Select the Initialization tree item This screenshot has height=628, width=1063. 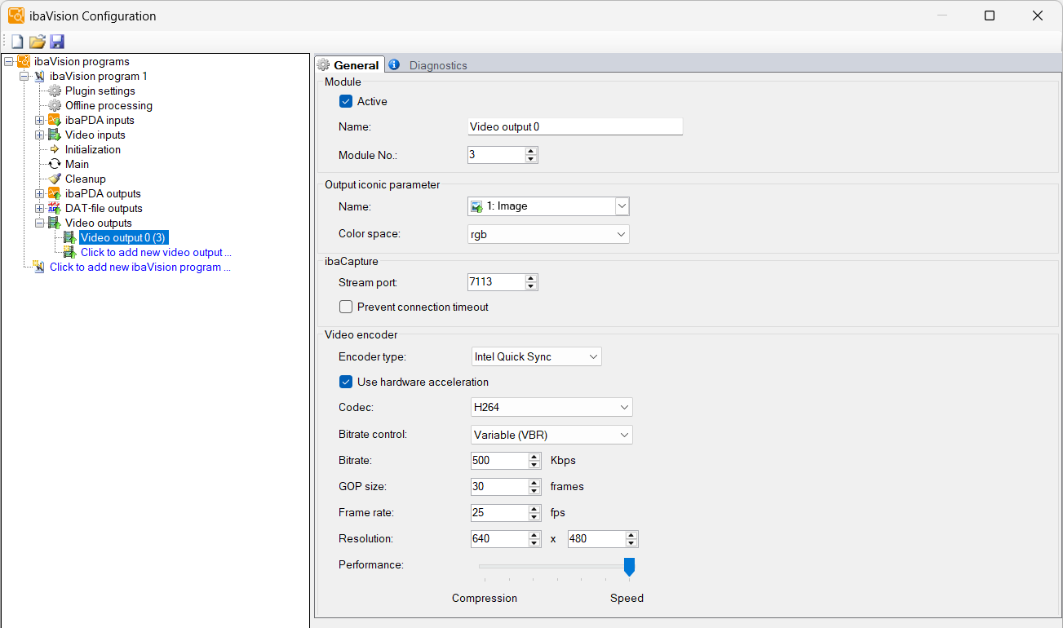pyautogui.click(x=93, y=149)
